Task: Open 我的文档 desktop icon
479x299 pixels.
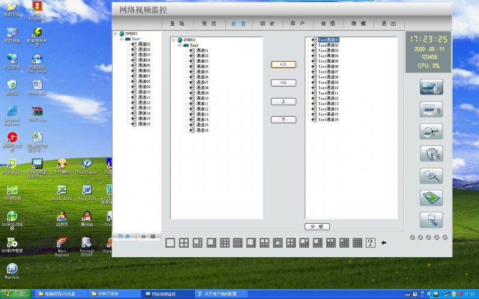Action: pos(12,9)
